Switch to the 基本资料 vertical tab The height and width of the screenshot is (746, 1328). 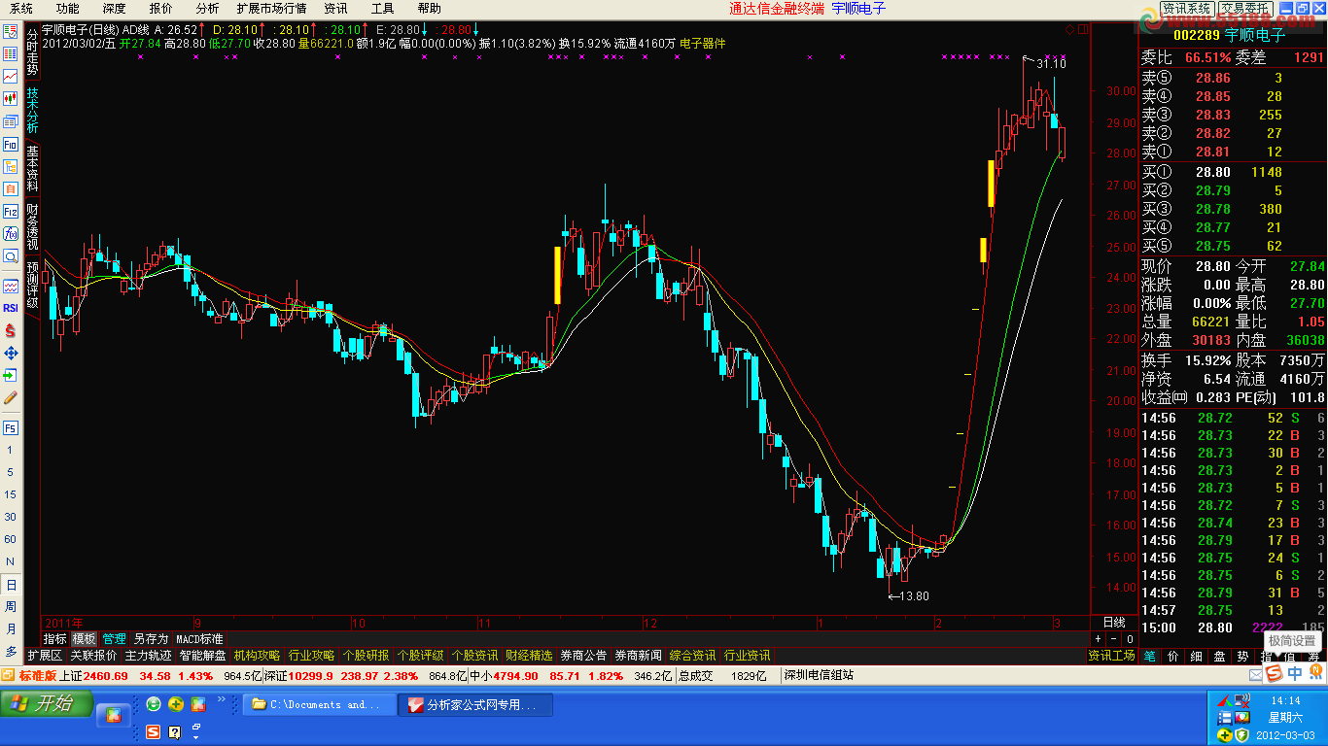32,168
